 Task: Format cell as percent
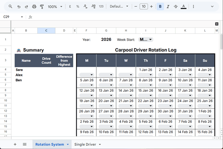(x=78, y=6)
